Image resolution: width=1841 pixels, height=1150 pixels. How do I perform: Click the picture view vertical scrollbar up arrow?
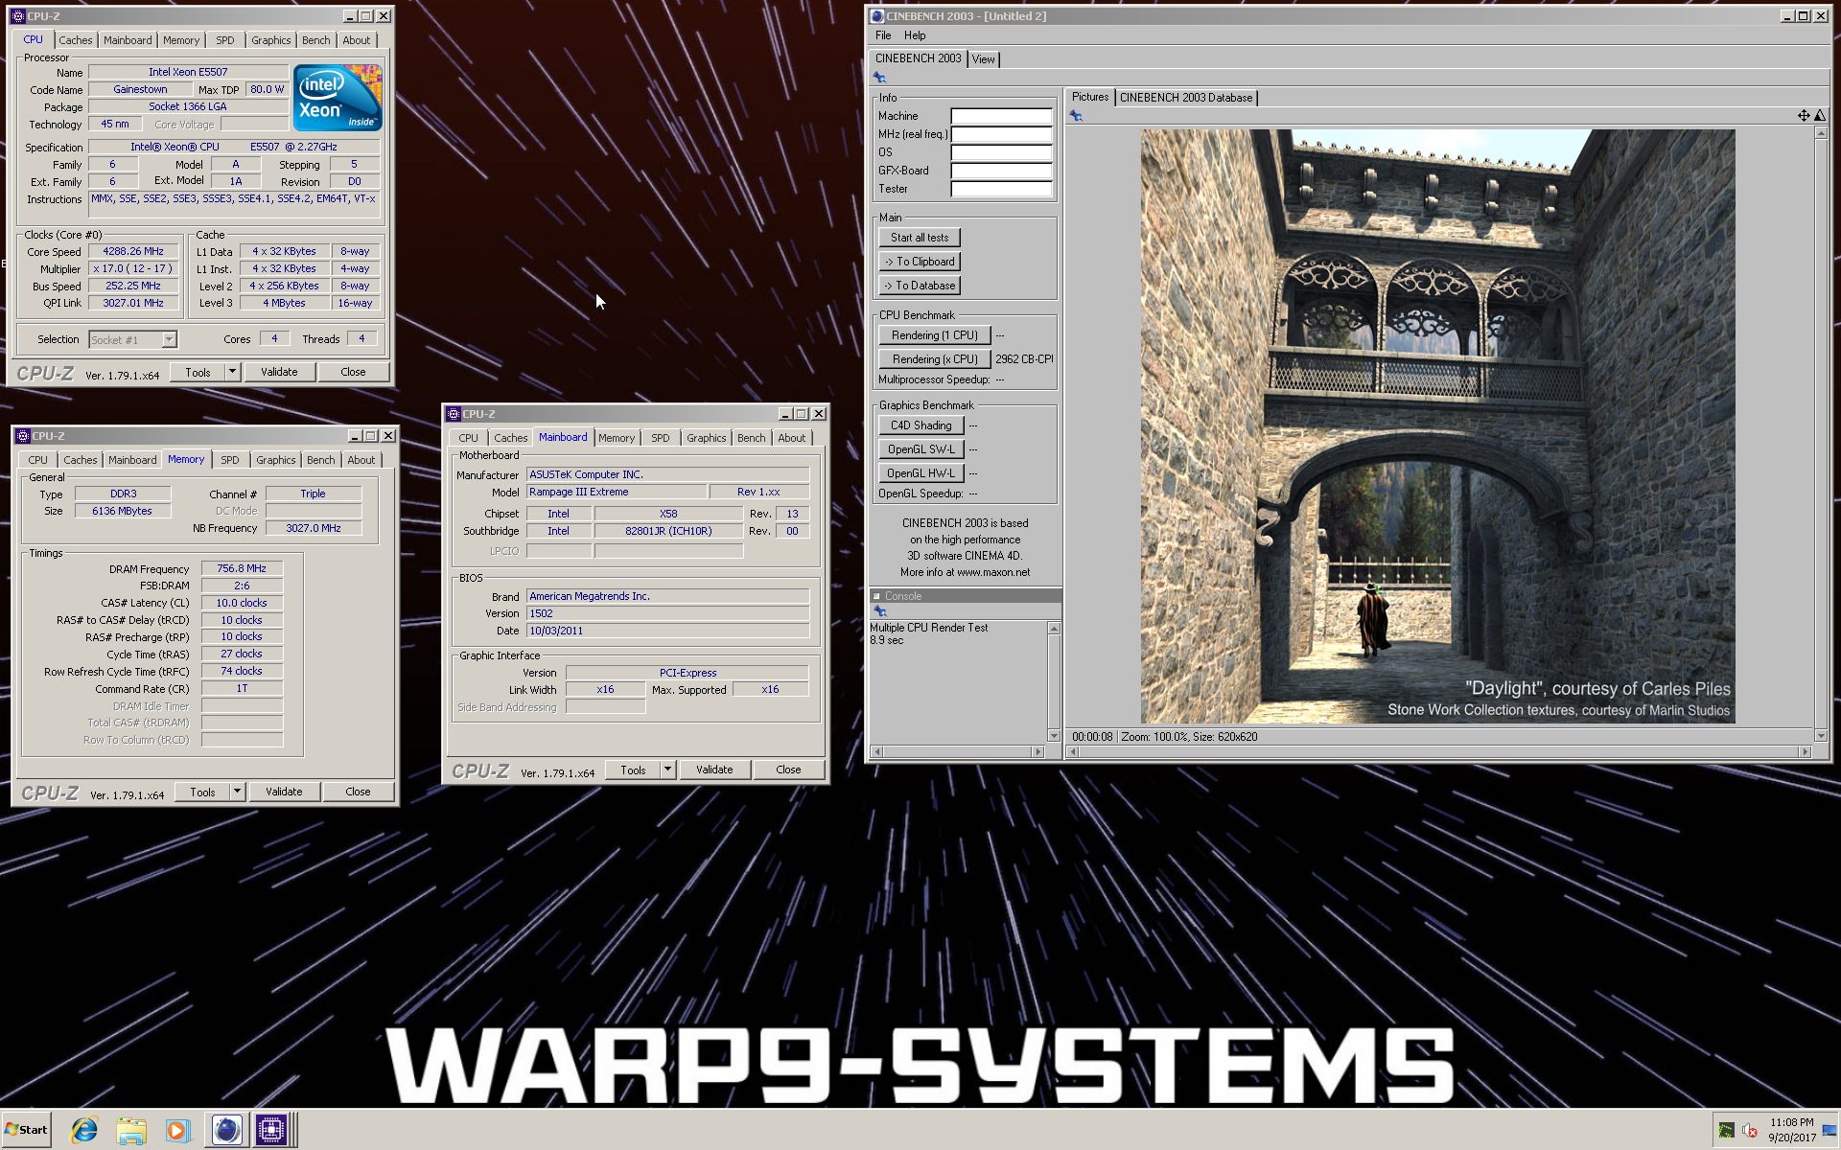[1821, 133]
